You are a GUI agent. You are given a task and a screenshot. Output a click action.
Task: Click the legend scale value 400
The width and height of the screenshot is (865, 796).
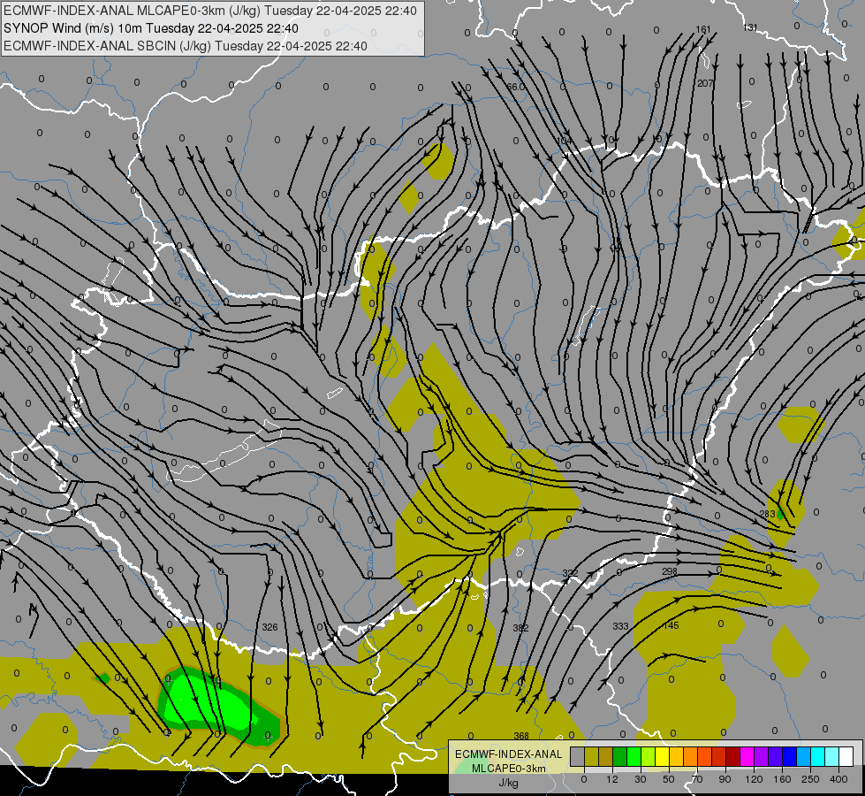pyautogui.click(x=838, y=779)
